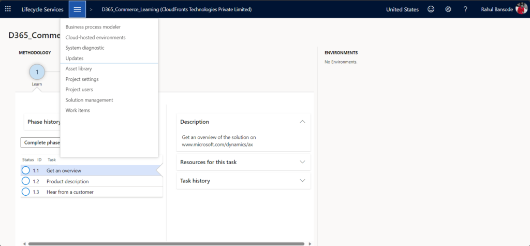Click the www.microsoft.com/dynamics/ax description text
530x246 pixels.
tap(218, 144)
